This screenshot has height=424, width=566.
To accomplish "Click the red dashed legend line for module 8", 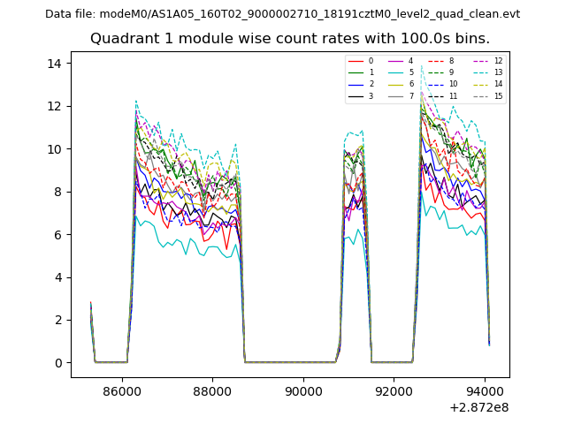I will click(x=436, y=61).
